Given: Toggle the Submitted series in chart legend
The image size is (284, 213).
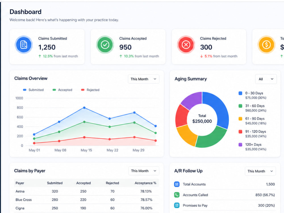Looking at the screenshot, I should coord(33,90).
